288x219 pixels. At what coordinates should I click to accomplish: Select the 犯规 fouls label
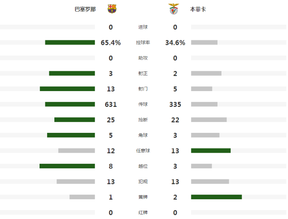pos(143,182)
